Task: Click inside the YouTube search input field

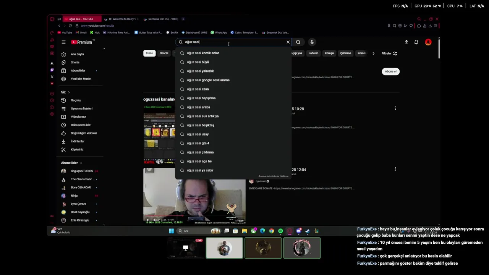Action: pyautogui.click(x=233, y=42)
